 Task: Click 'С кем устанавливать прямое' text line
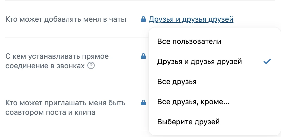pyautogui.click(x=57, y=56)
